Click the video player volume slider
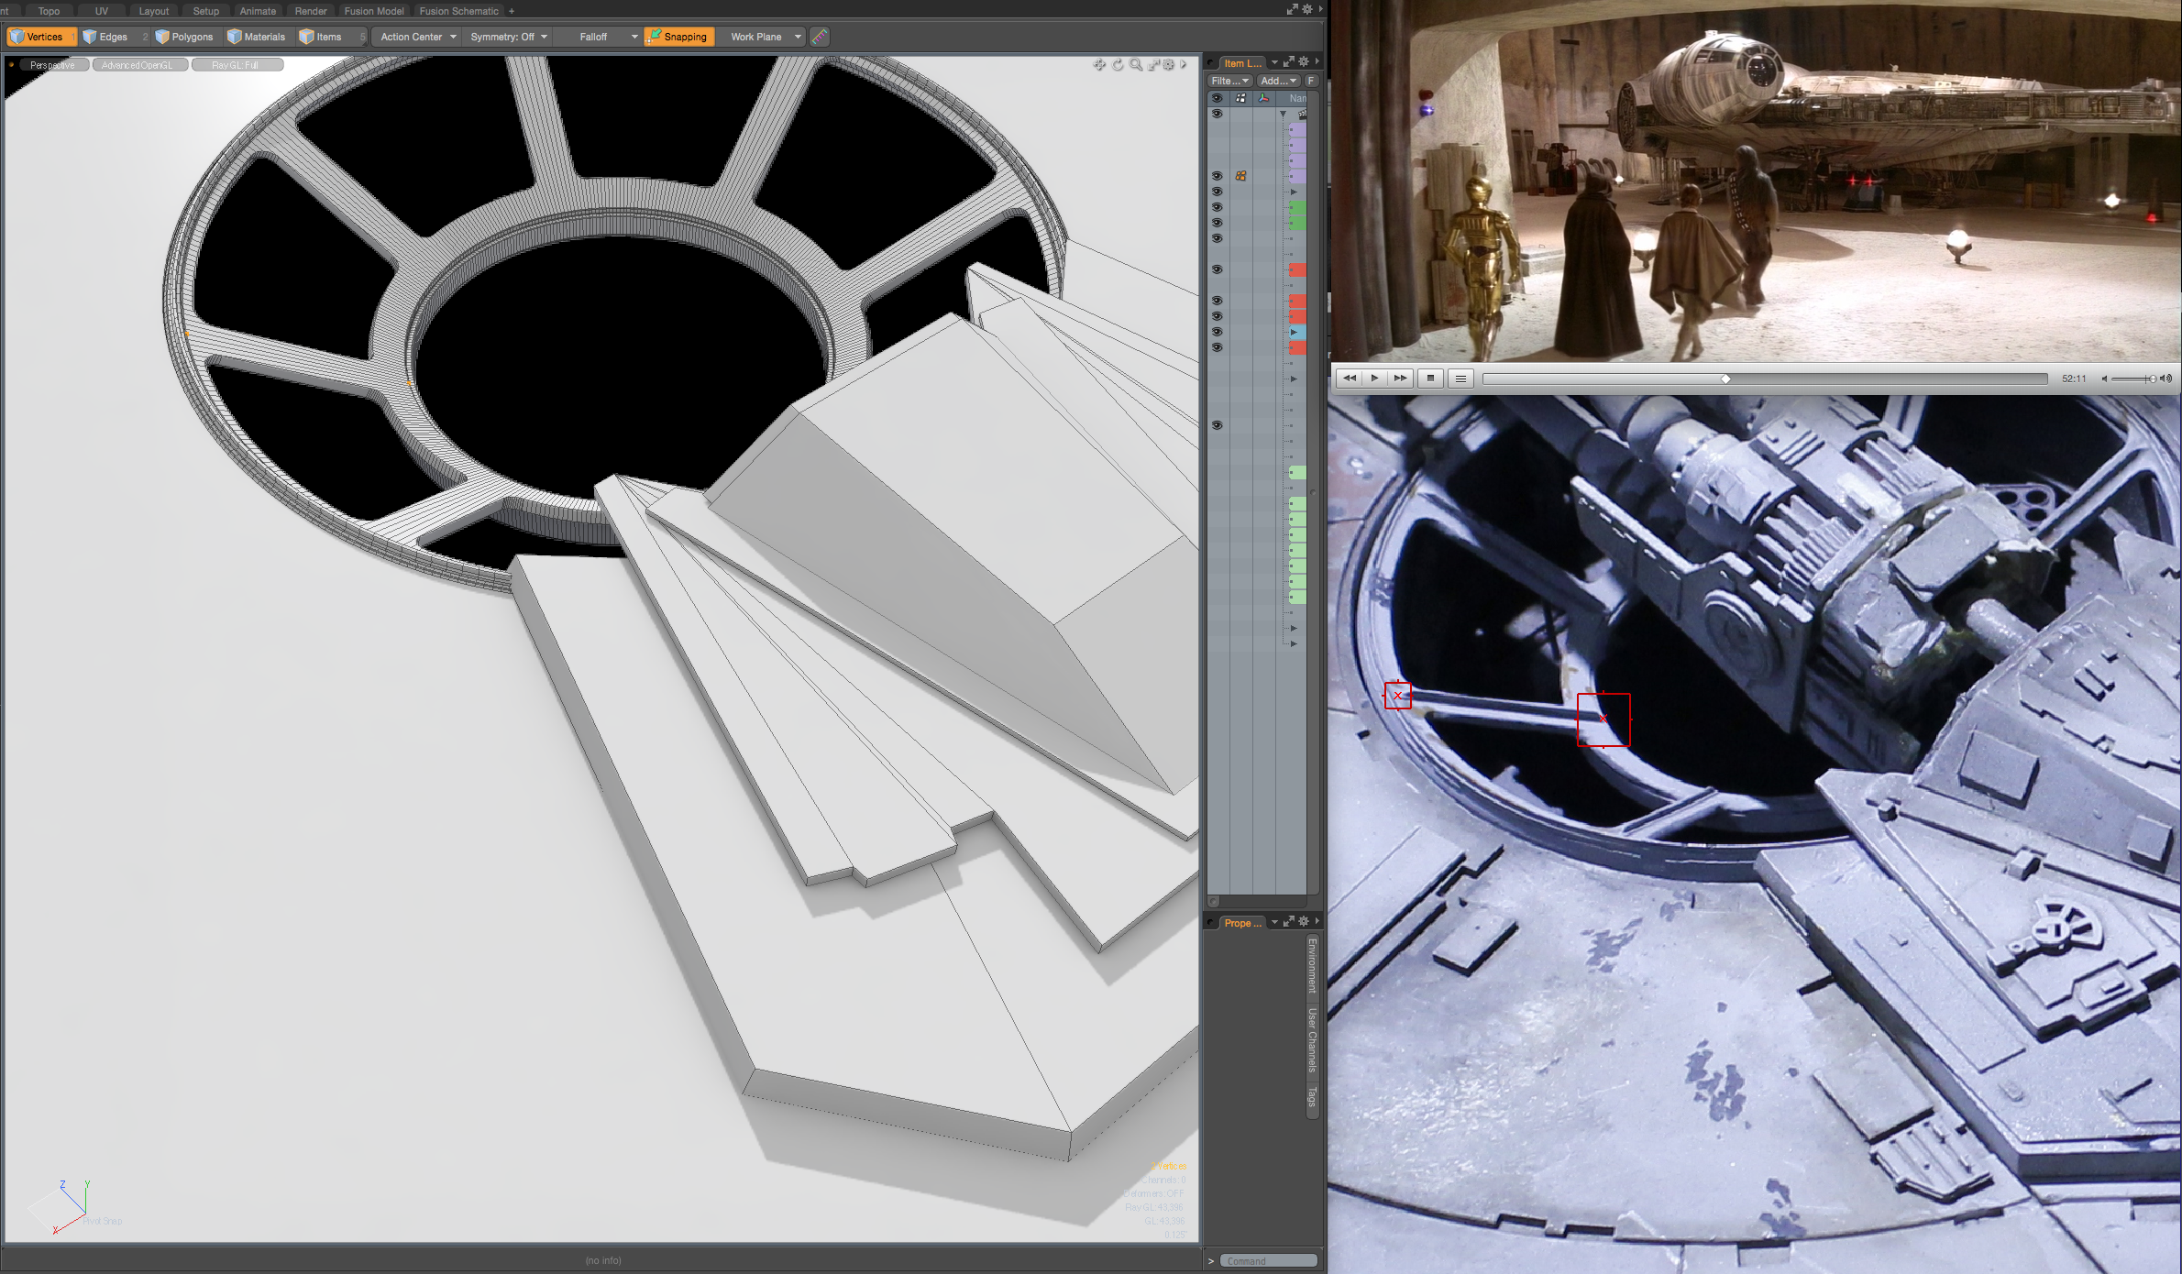The width and height of the screenshot is (2182, 1274). (2134, 379)
